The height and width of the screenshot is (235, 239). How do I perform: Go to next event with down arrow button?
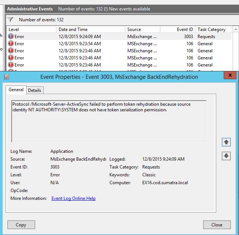coord(226,156)
